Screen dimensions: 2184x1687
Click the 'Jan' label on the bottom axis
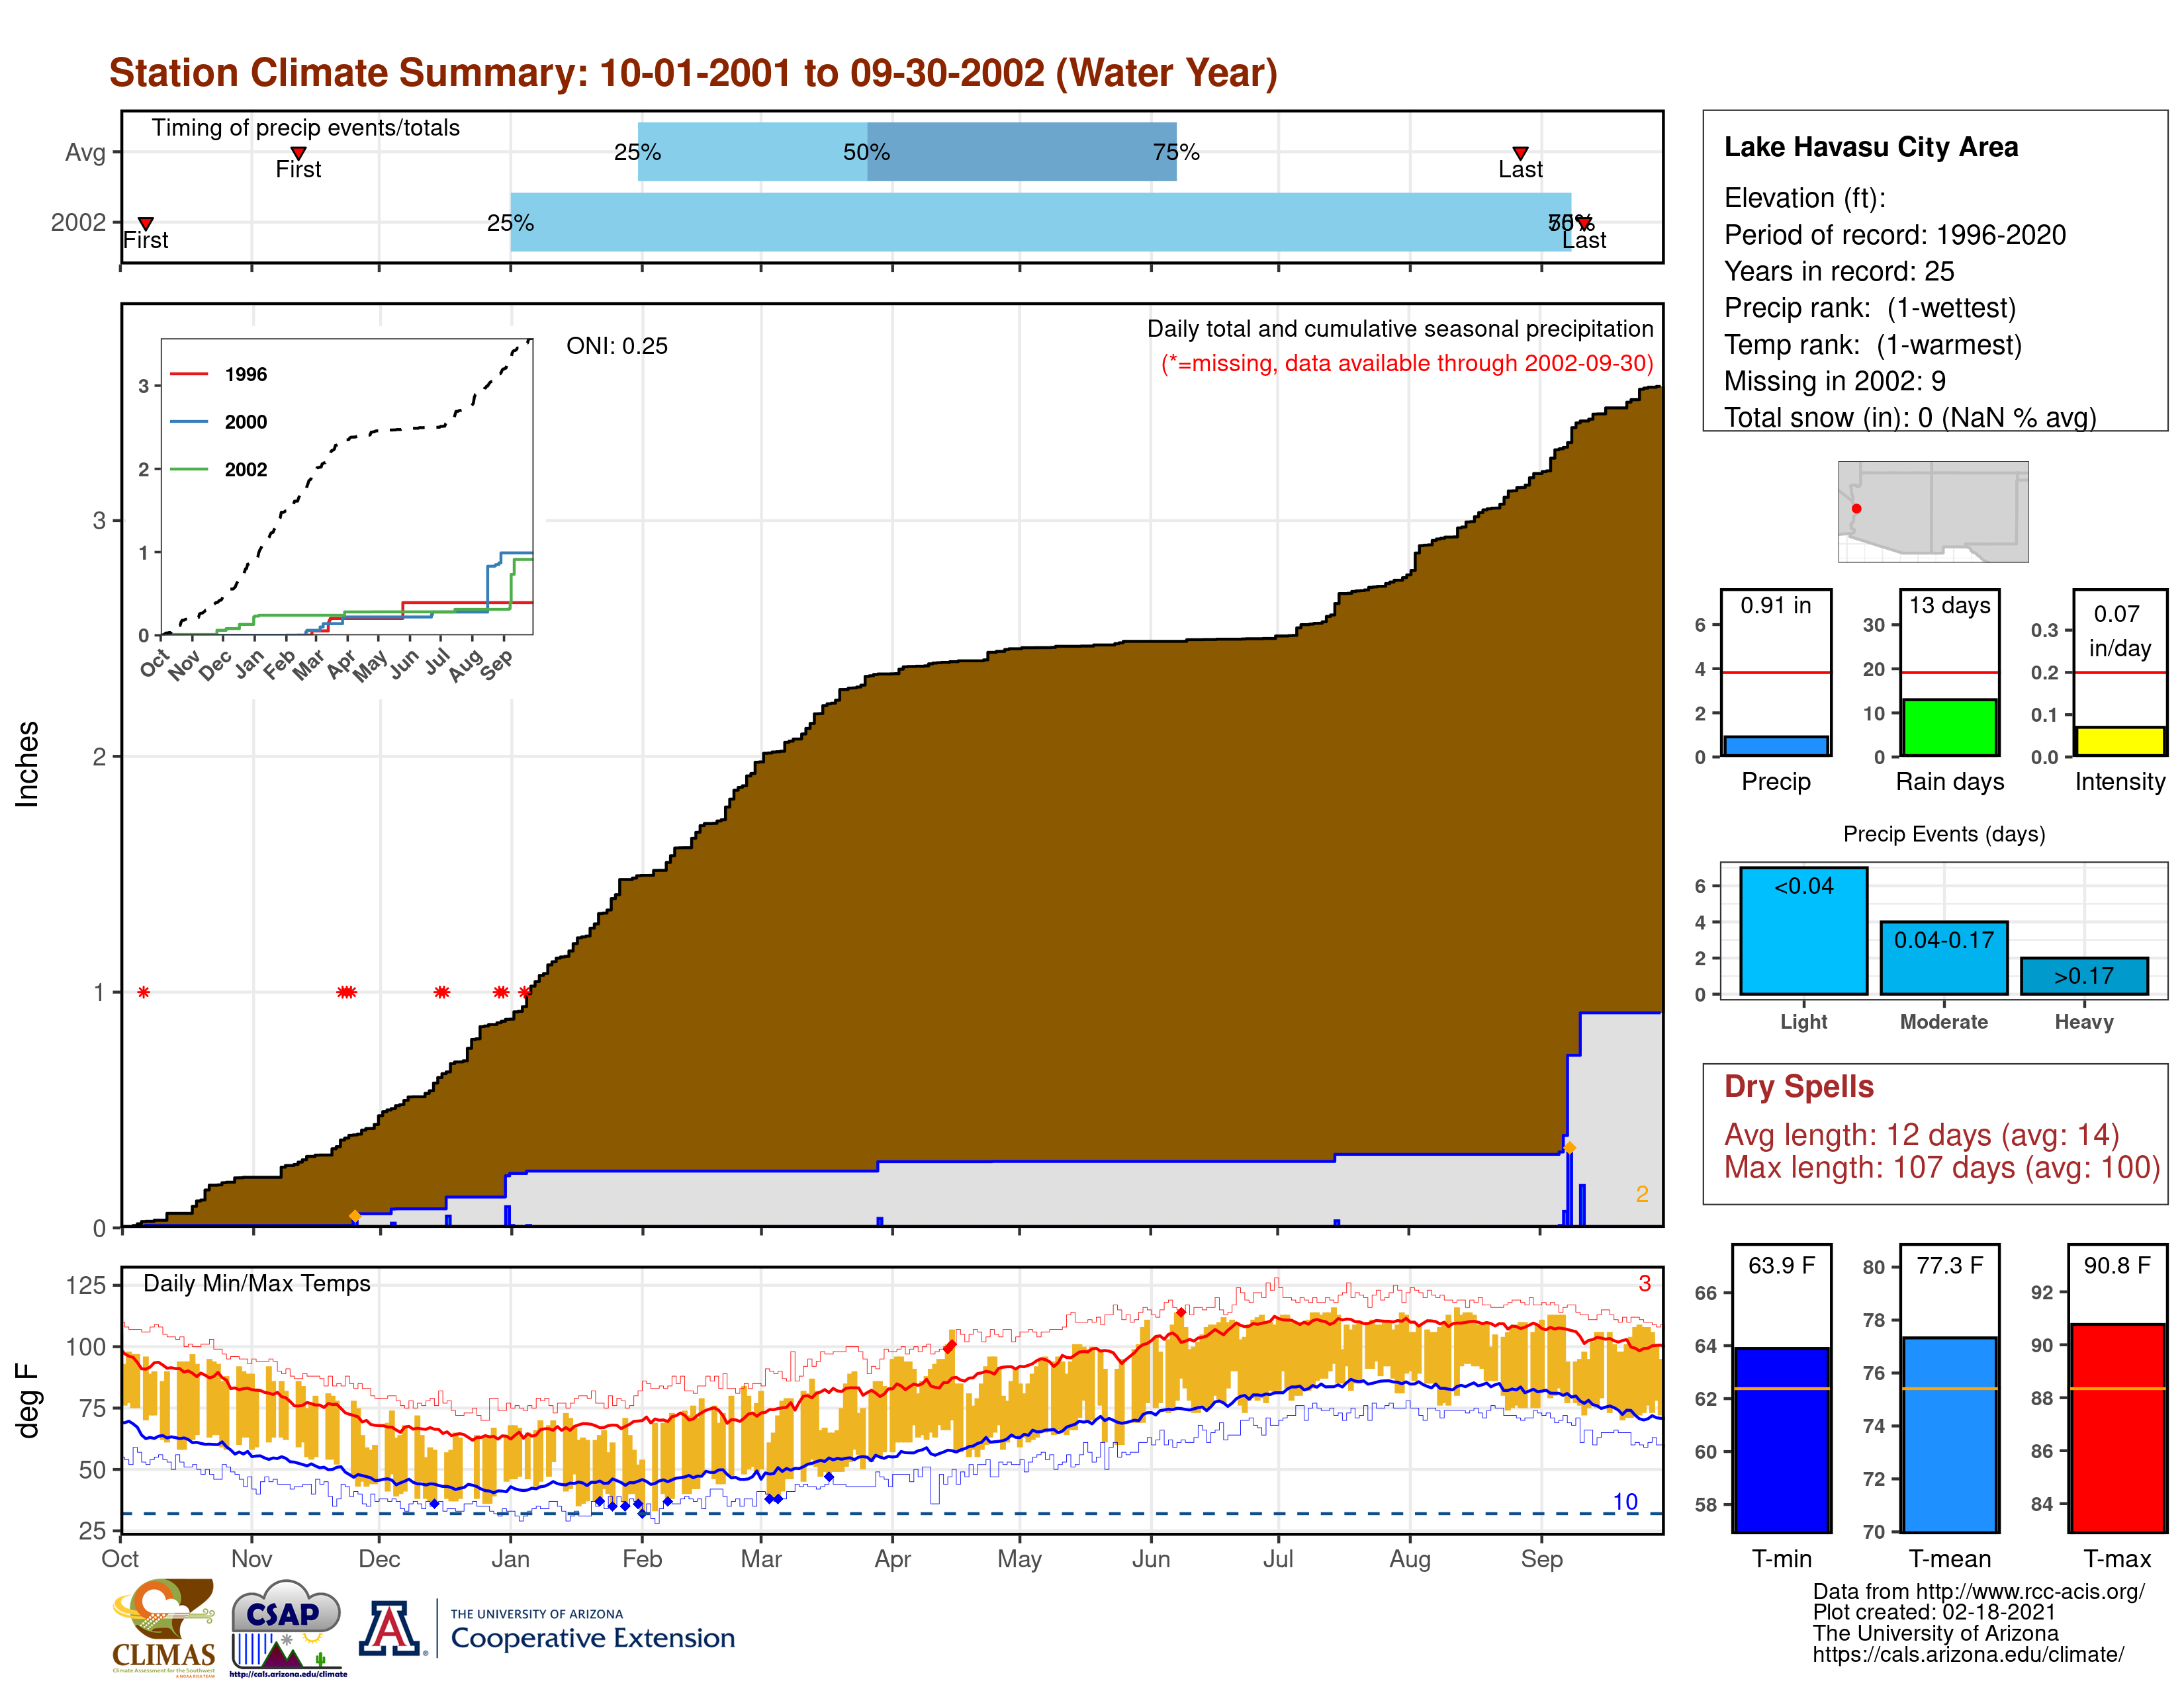510,1559
